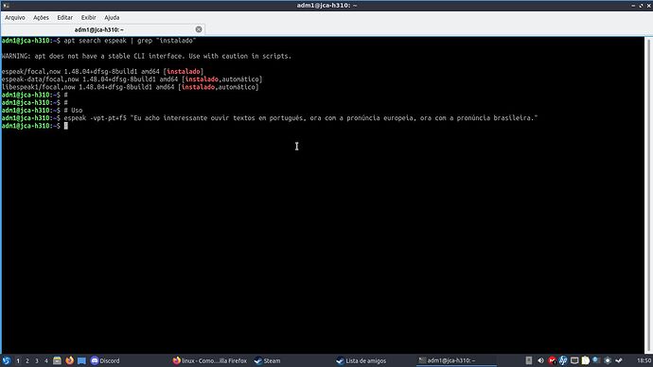Switch to workspace 1
This screenshot has height=367, width=653.
pos(18,360)
